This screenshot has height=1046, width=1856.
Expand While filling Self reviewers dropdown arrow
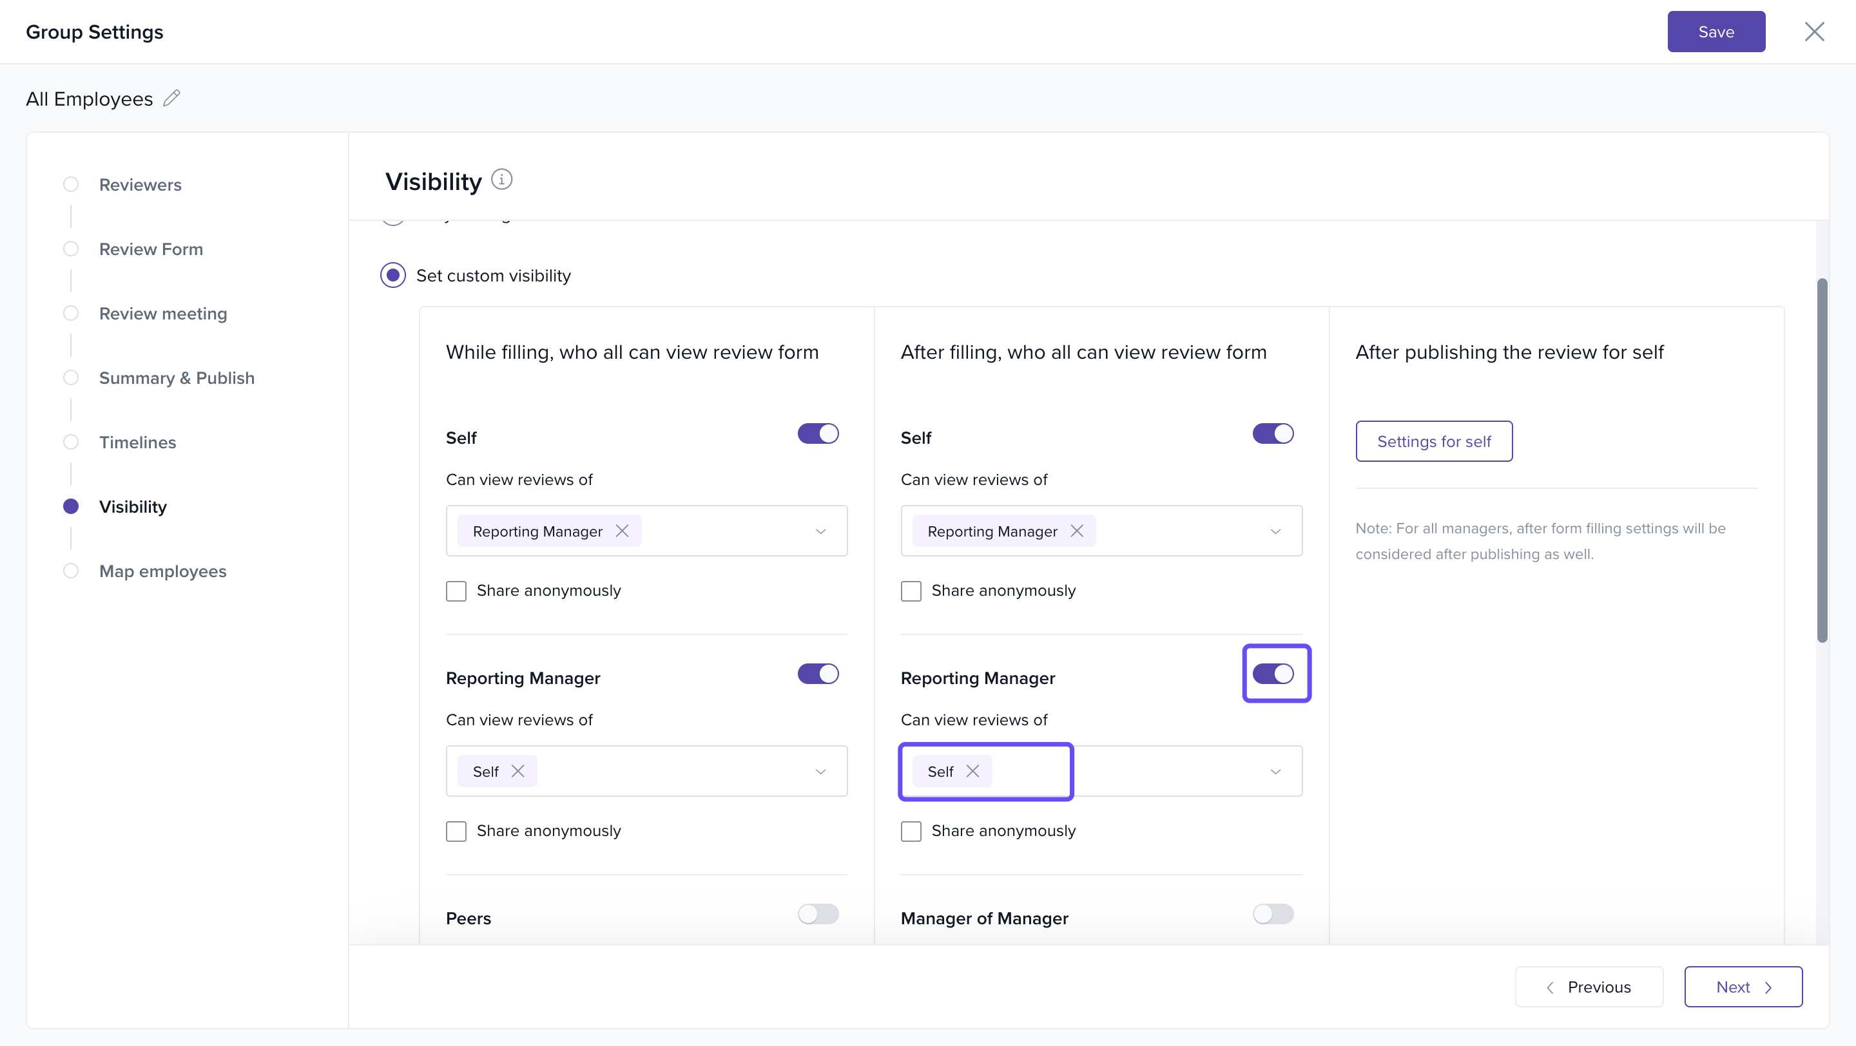coord(820,531)
